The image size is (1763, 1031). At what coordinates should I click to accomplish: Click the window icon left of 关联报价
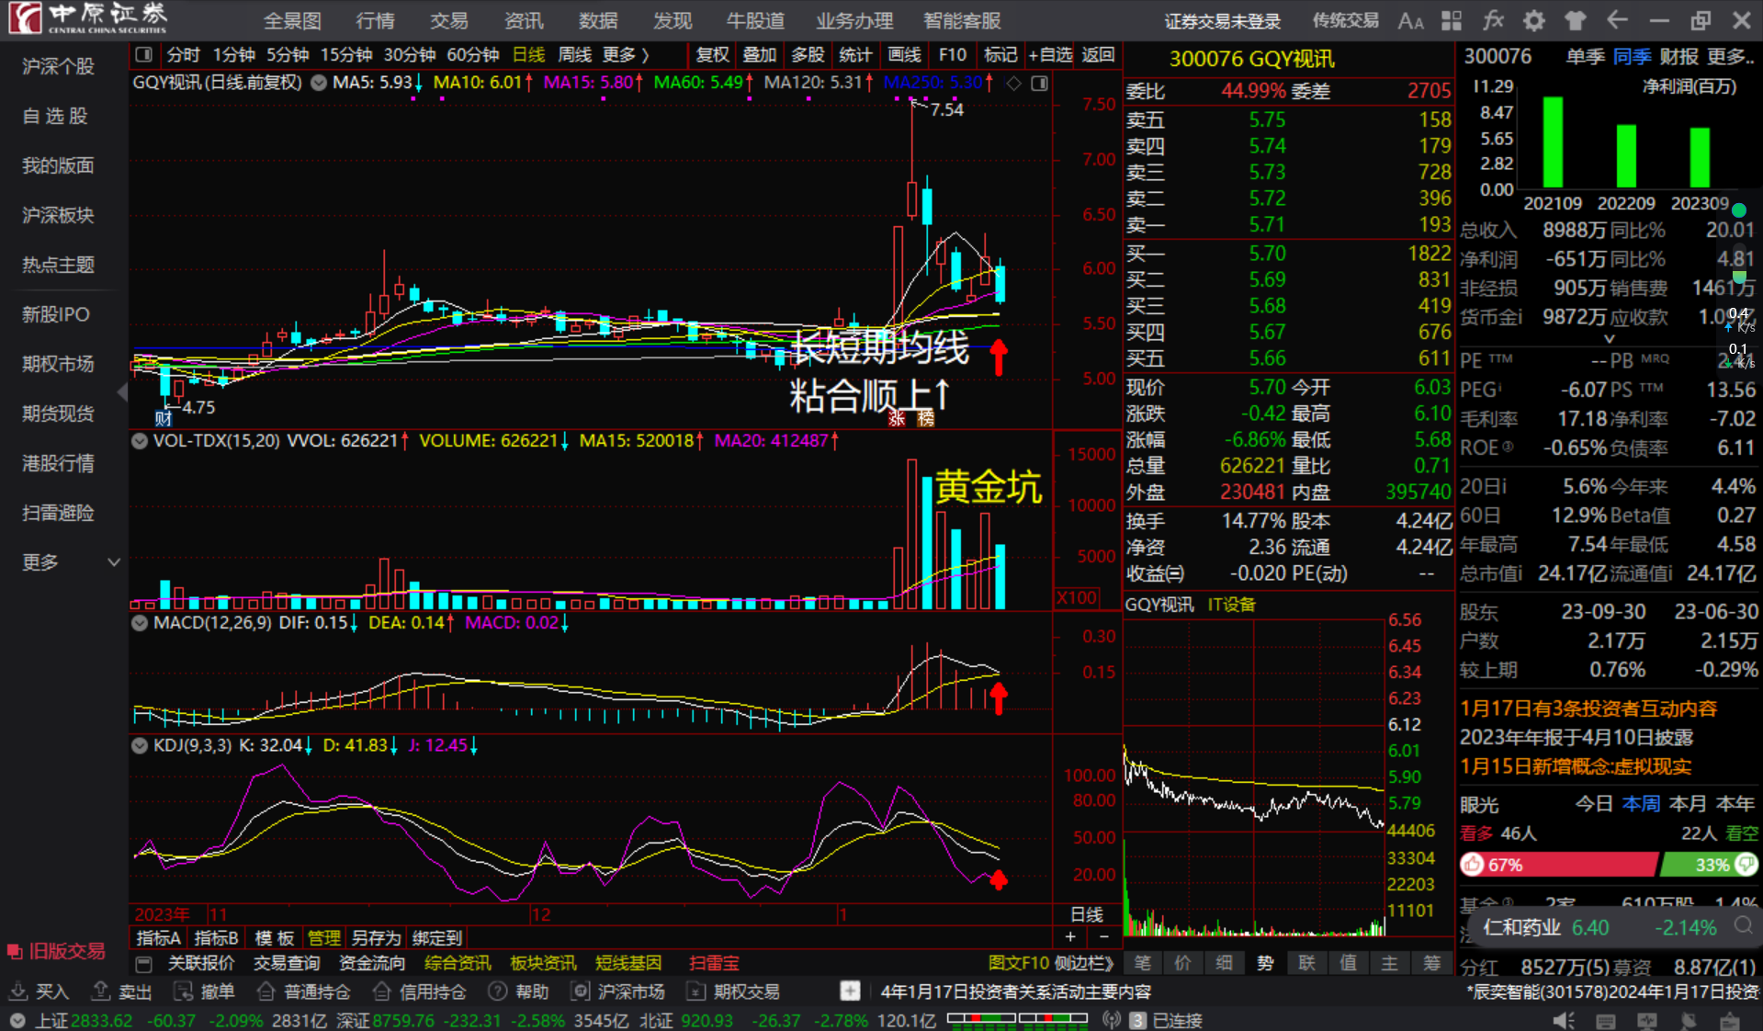pyautogui.click(x=143, y=964)
